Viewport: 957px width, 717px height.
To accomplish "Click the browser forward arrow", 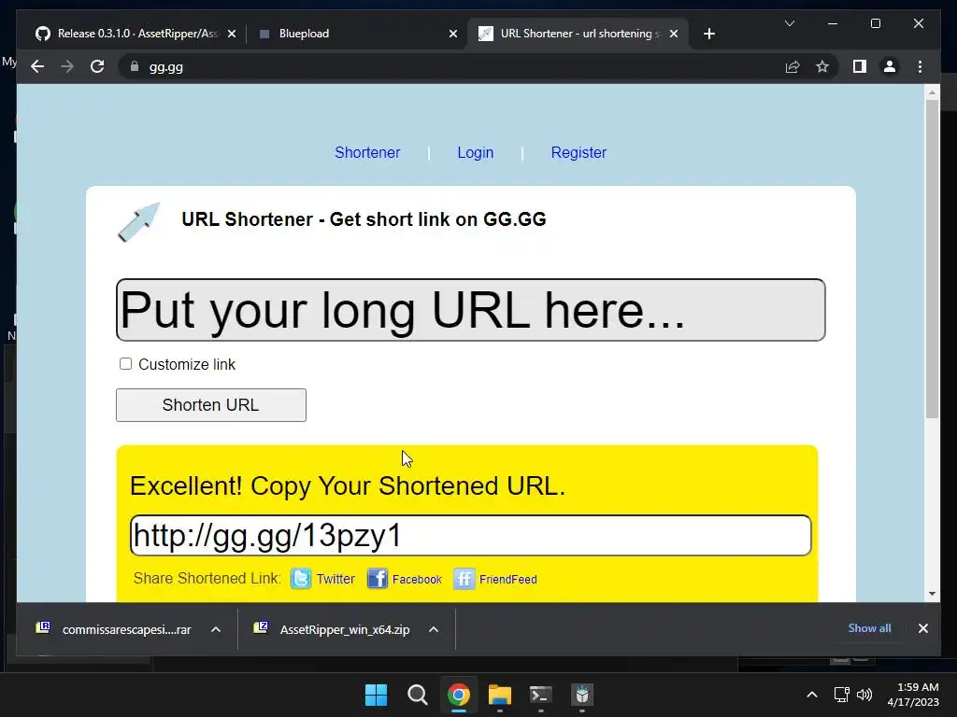I will coord(67,66).
